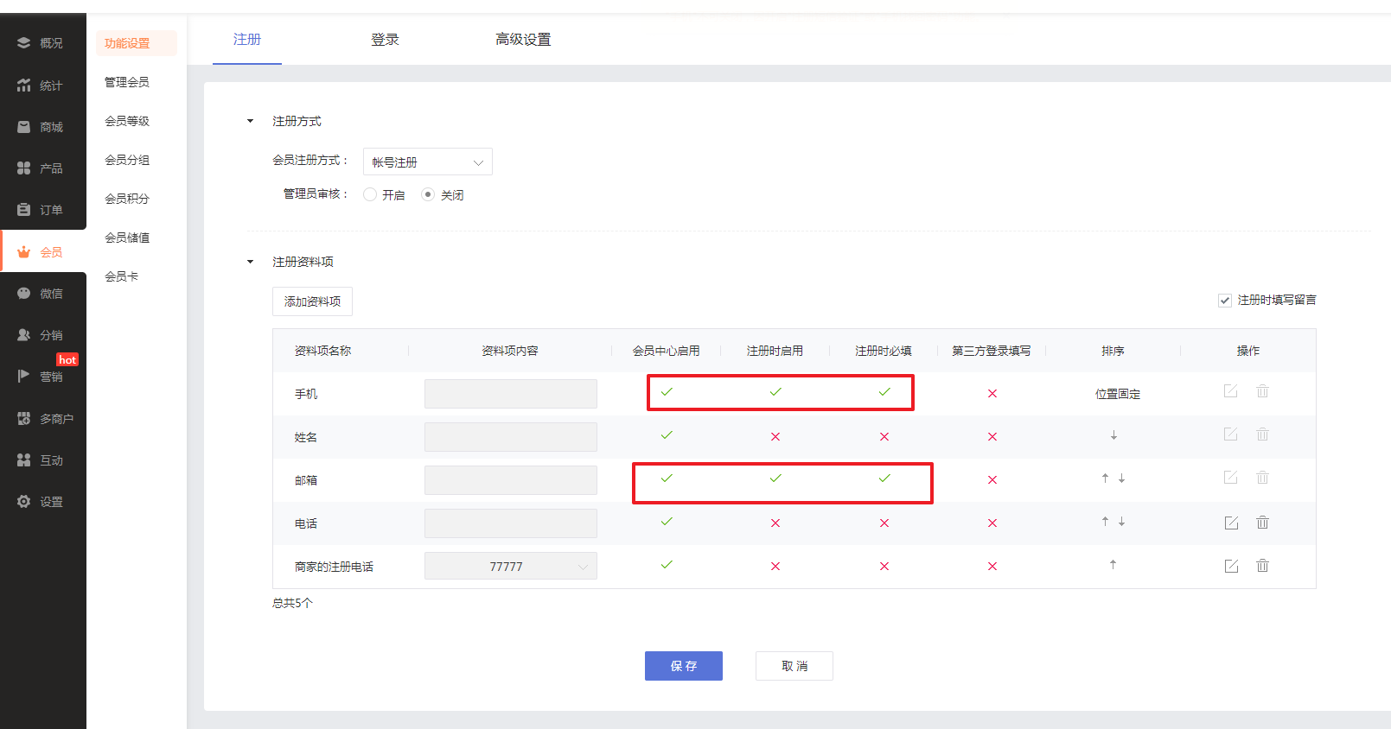Screen dimensions: 1391x729
Task: Open the 订单 orders sidebar icon
Action: tap(23, 209)
